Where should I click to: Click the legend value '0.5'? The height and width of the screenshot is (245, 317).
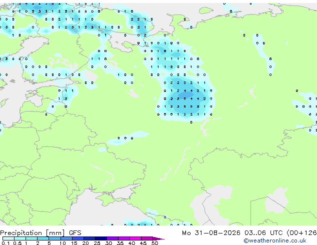point(17,243)
